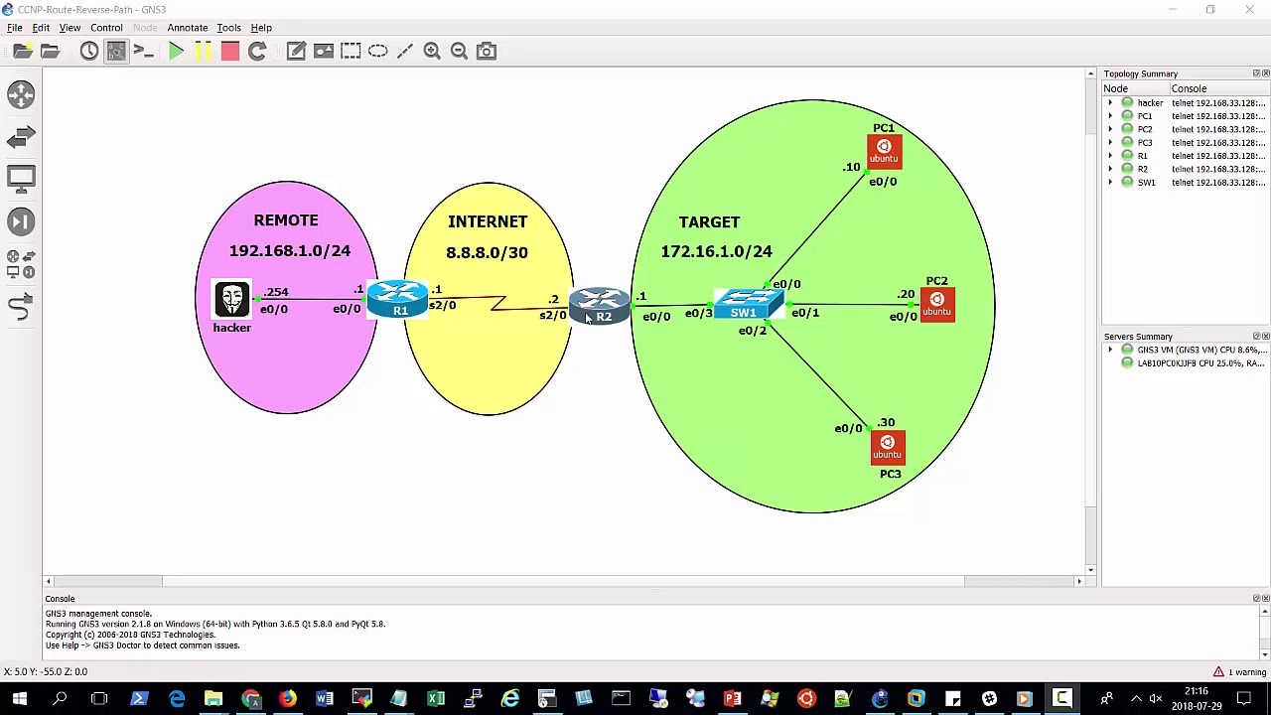
Task: Stop all nodes with red stop button
Action: pos(229,51)
